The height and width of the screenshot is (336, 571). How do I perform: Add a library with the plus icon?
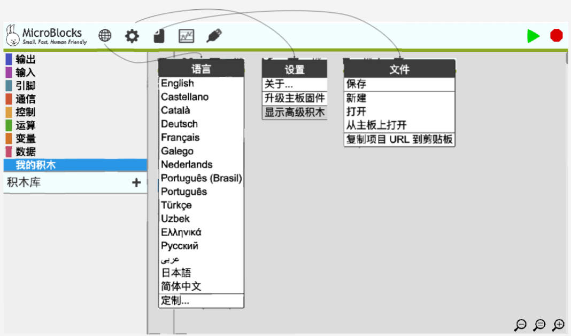click(136, 182)
